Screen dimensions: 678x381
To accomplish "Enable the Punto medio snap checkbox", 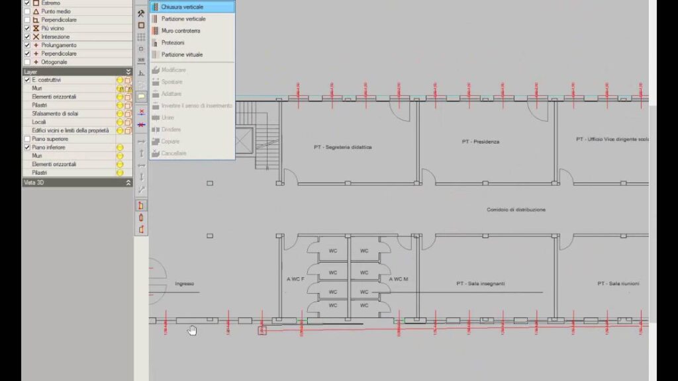I will 27,11.
